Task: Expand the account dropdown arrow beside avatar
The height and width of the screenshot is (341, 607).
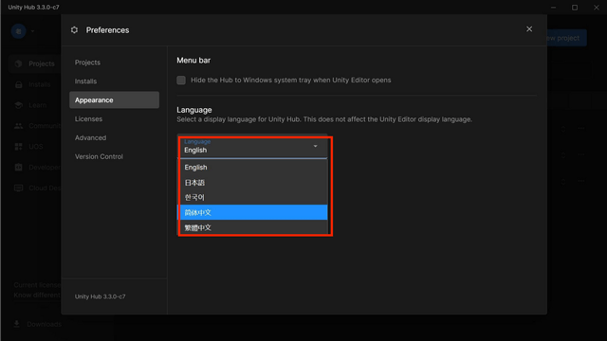Action: click(32, 31)
